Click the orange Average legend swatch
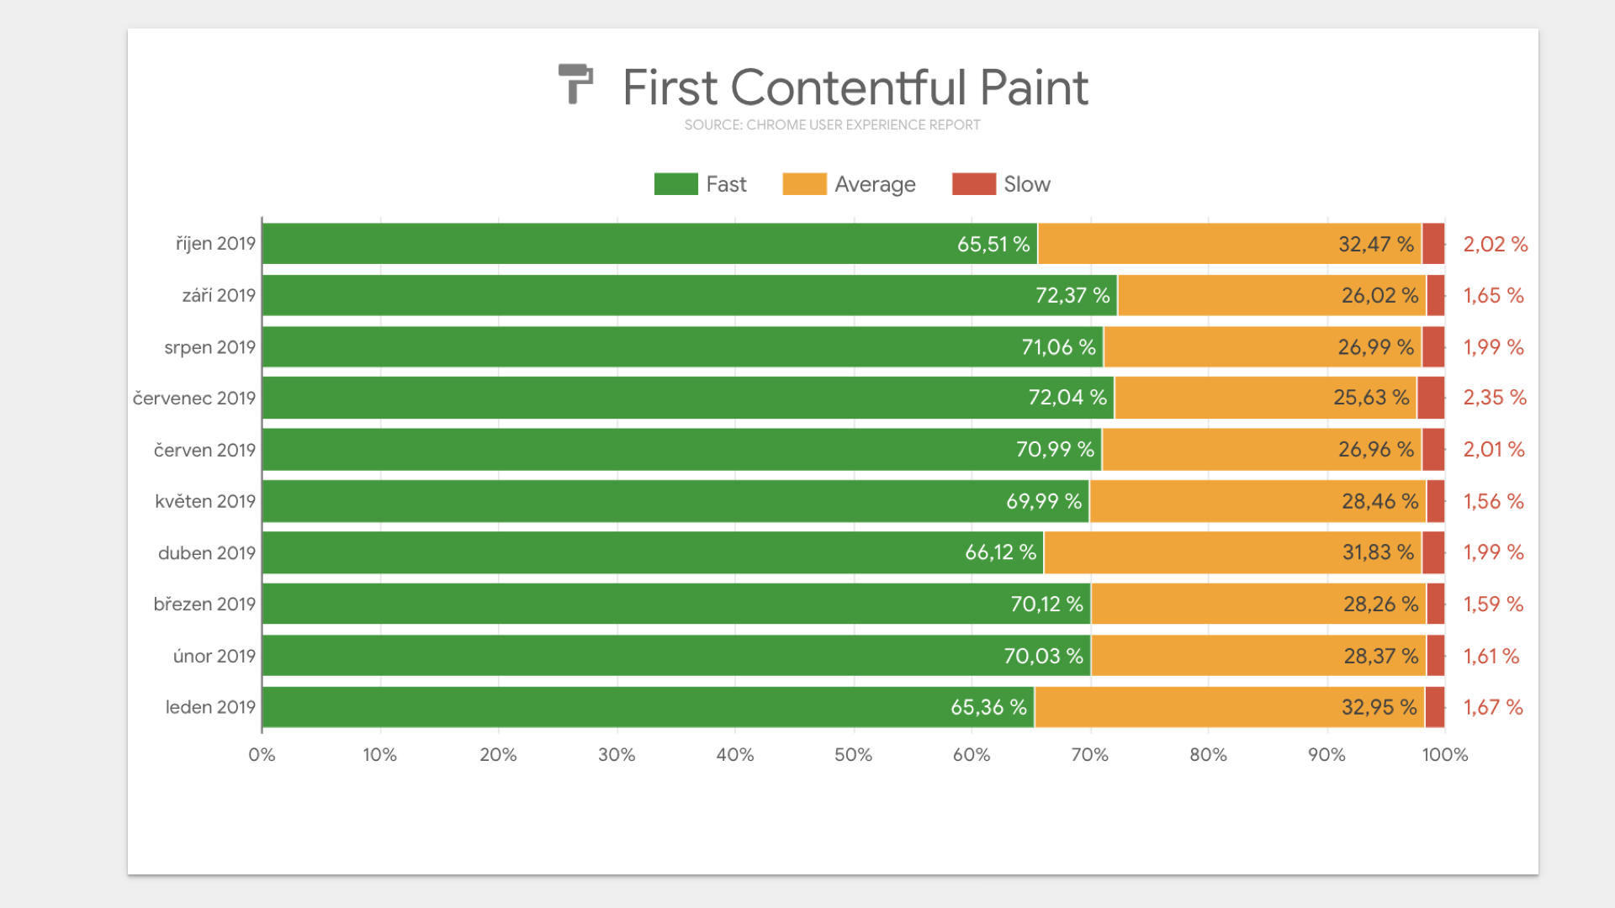This screenshot has width=1615, height=908. click(x=804, y=184)
